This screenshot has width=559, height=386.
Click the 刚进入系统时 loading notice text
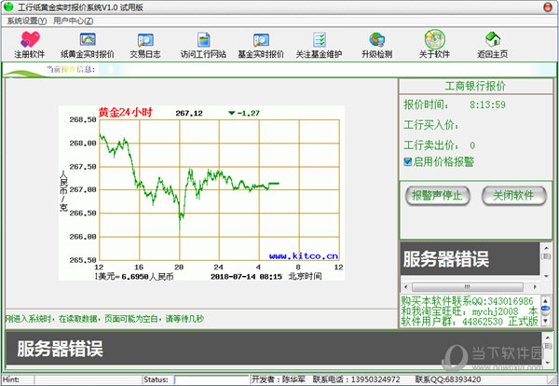[104, 319]
